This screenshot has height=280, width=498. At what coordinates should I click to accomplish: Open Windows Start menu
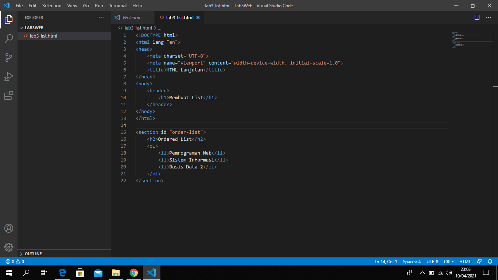[9, 273]
